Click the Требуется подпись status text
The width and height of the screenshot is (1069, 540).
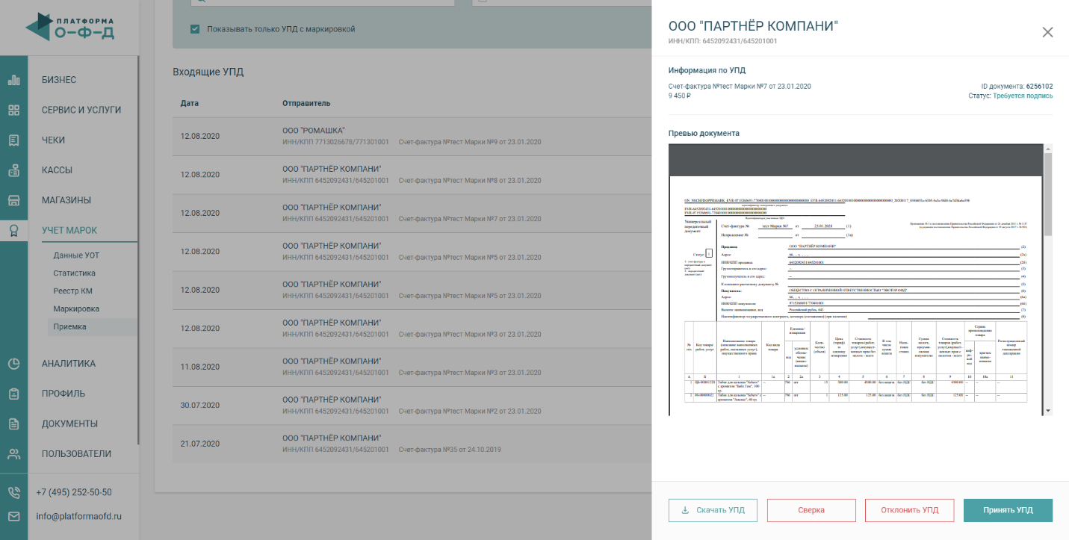1023,96
